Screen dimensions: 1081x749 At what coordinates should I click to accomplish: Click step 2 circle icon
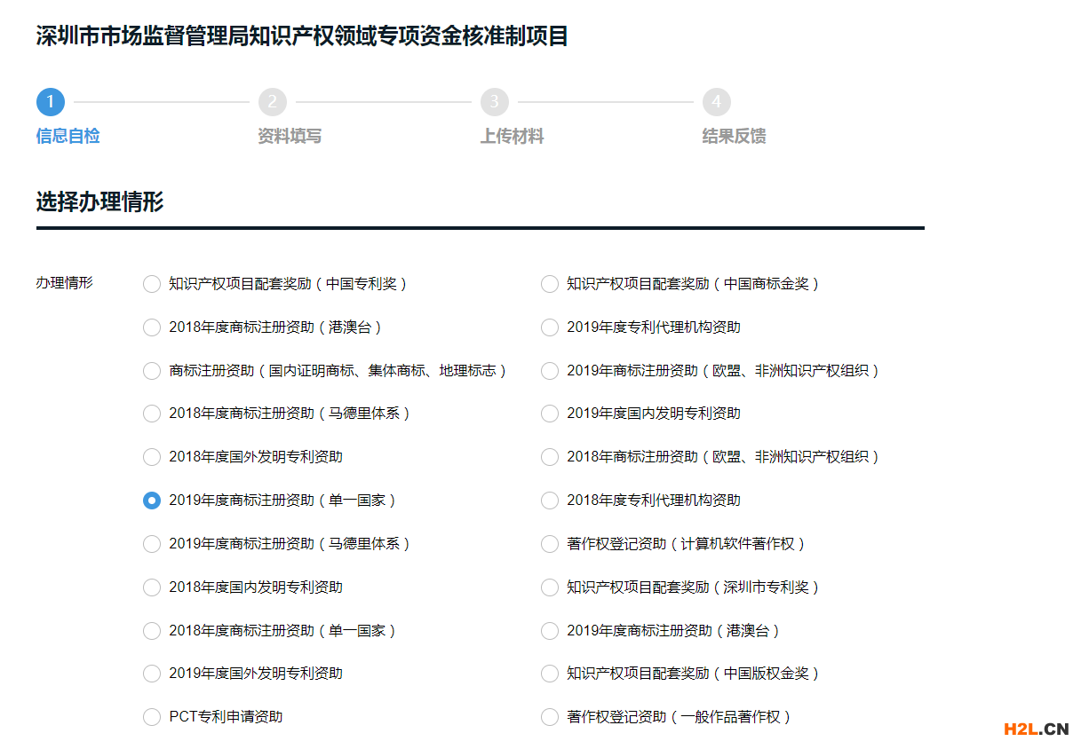[x=273, y=102]
